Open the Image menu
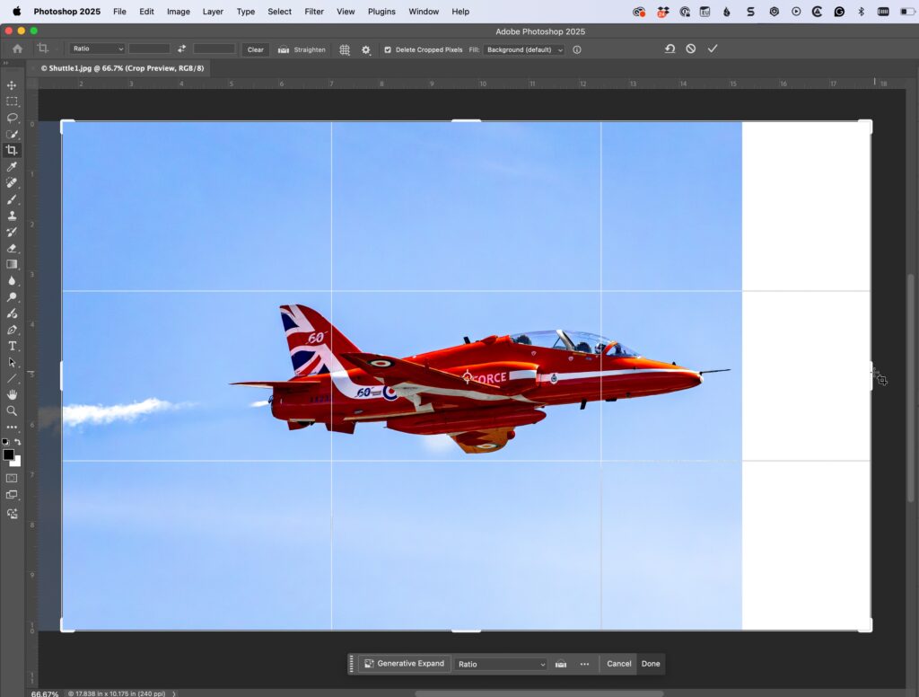Image resolution: width=919 pixels, height=697 pixels. [x=179, y=12]
